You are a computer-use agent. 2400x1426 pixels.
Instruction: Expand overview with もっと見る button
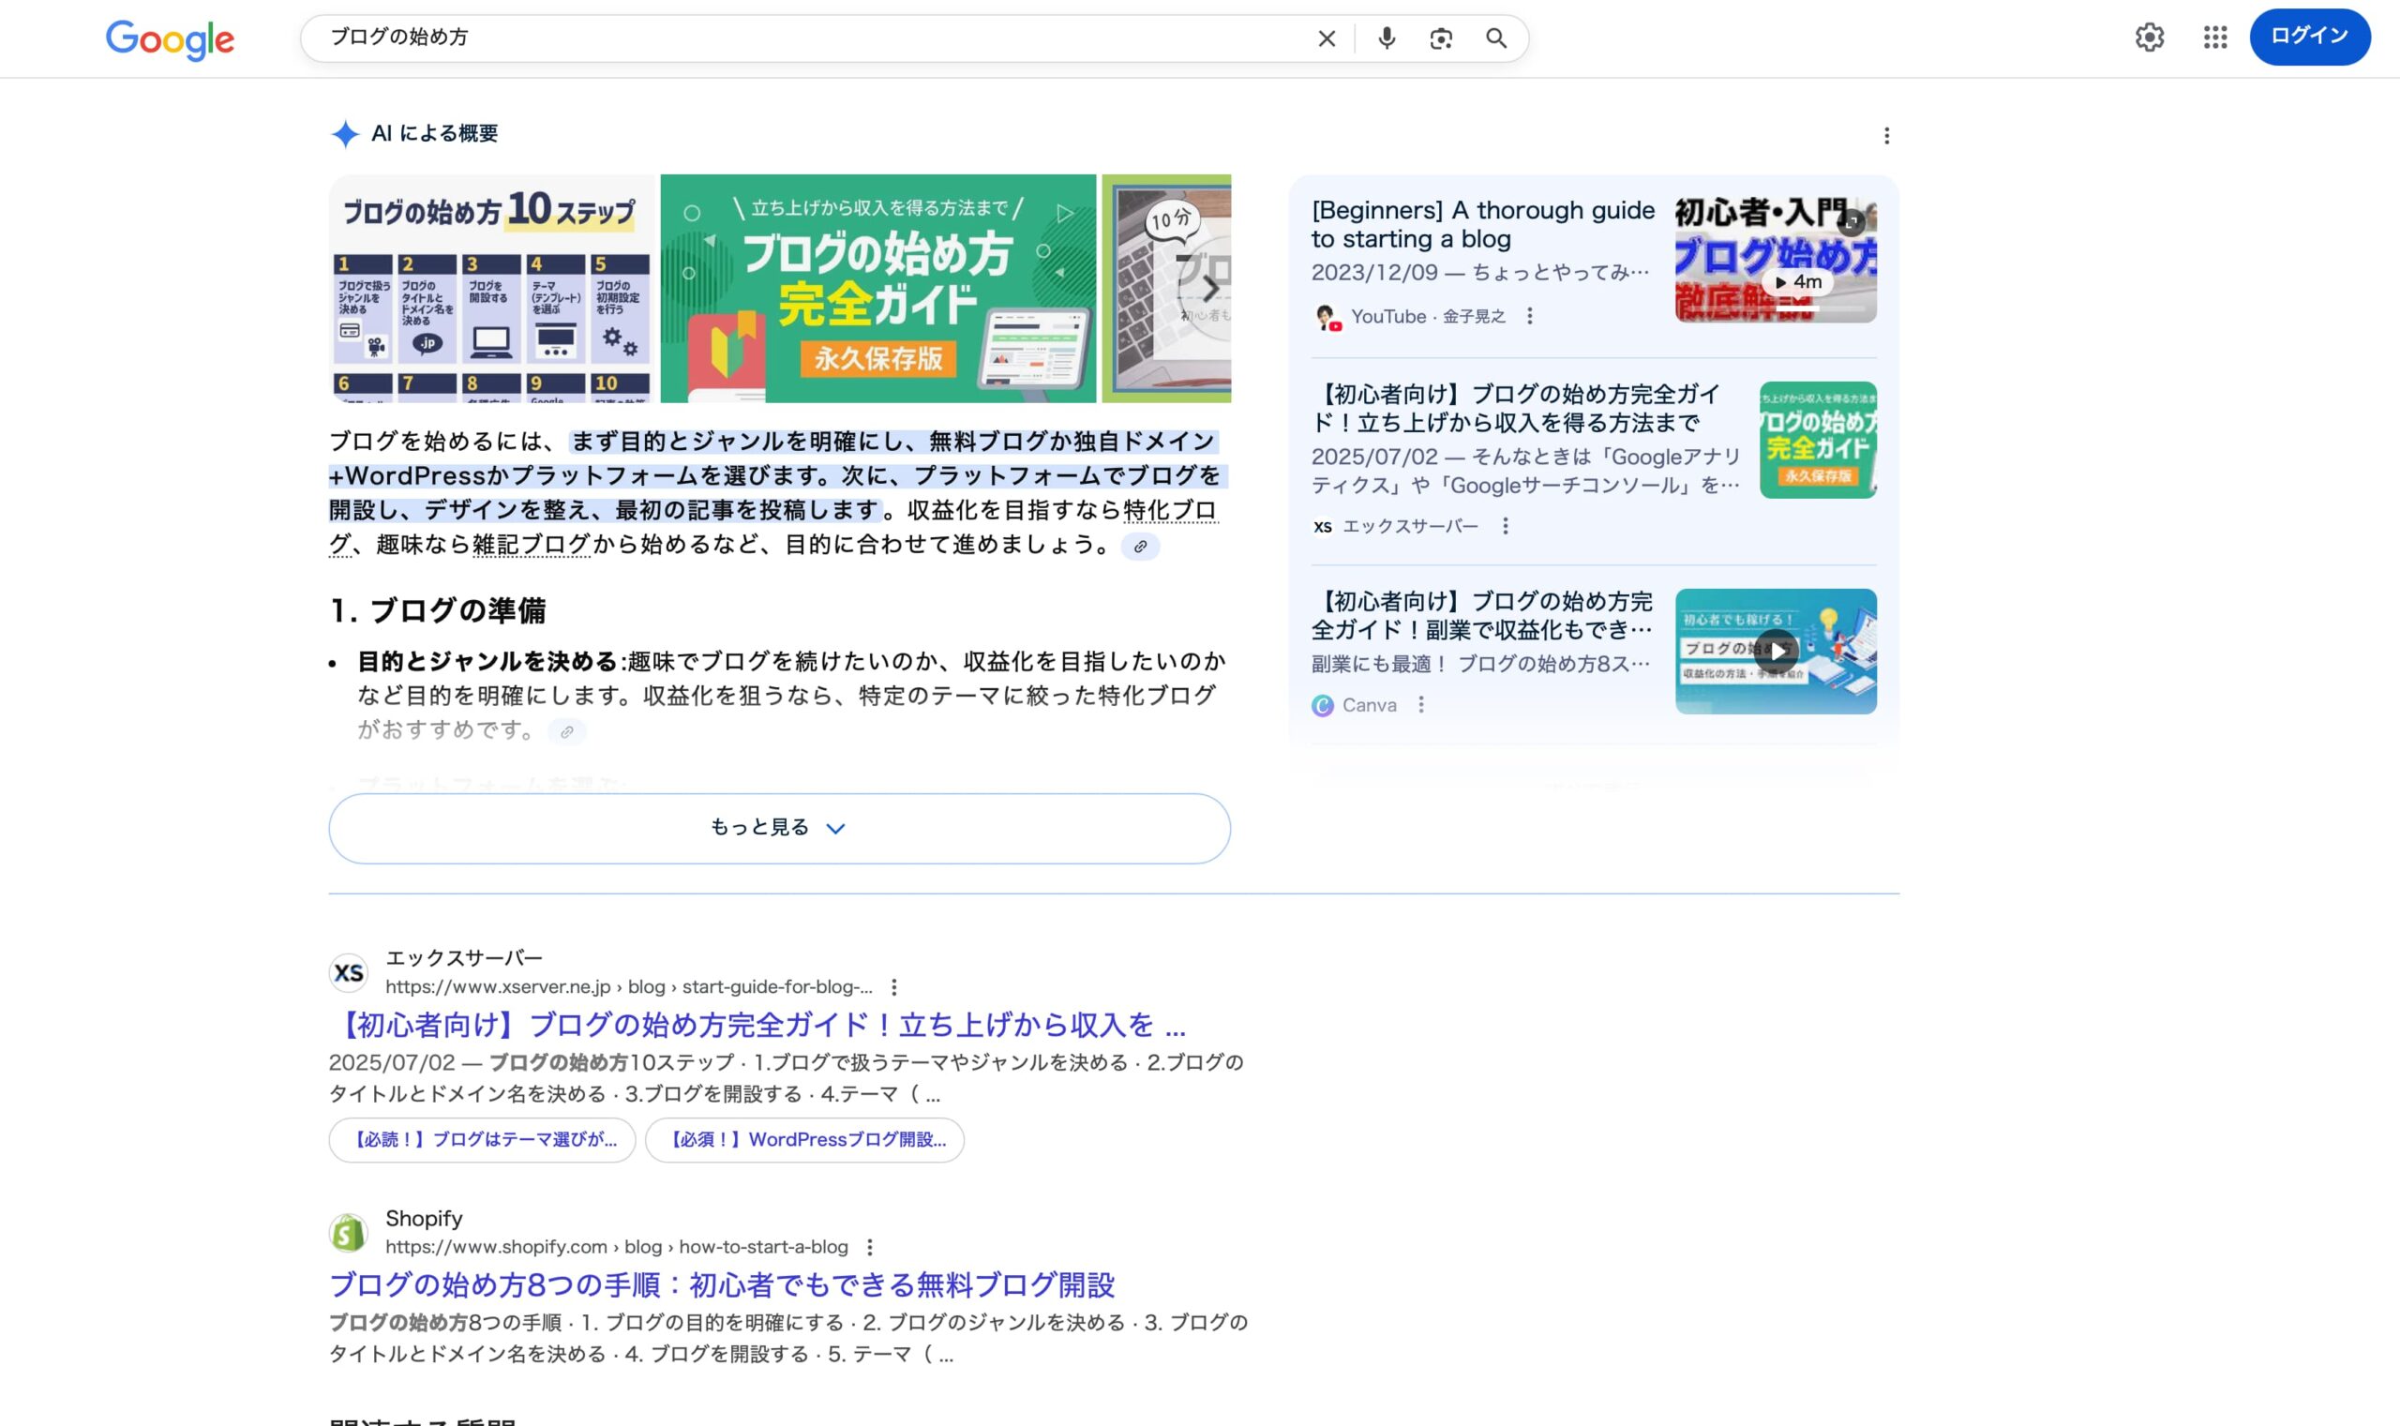click(x=778, y=828)
